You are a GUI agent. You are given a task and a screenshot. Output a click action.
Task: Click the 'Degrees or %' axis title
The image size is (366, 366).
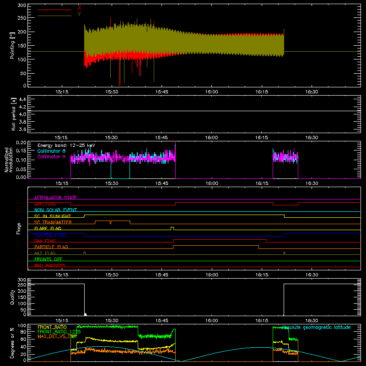(12, 343)
